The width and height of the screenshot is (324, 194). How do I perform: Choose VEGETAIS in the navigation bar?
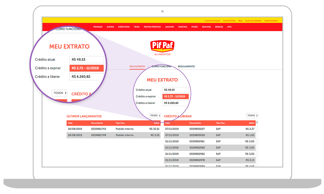pyautogui.click(x=183, y=27)
